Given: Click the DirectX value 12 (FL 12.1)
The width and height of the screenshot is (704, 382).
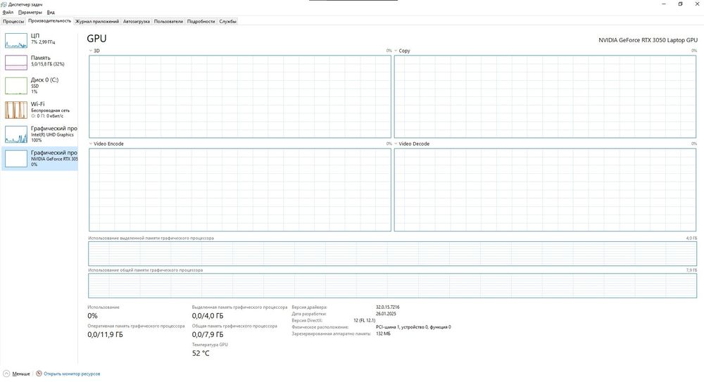Looking at the screenshot, I should (364, 321).
